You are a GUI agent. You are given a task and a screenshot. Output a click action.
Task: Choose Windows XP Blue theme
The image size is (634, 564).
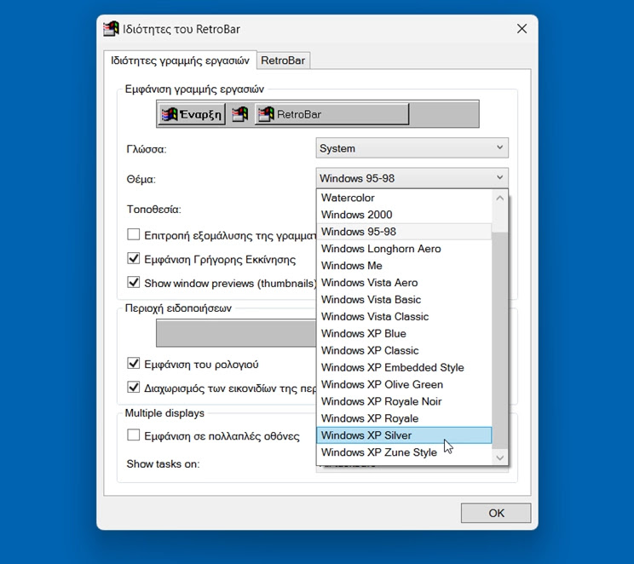pos(404,334)
